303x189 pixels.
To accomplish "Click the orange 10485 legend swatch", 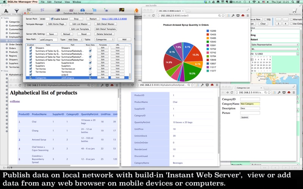I will [x=208, y=38].
